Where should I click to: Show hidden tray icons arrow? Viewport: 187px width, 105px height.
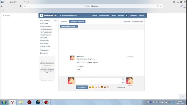coord(156,102)
